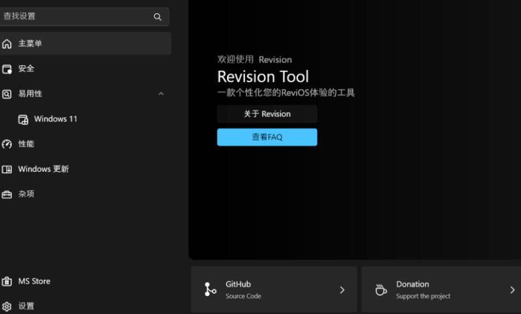Click the search magnifier icon
Viewport: 521px width, 314px height.
point(157,17)
